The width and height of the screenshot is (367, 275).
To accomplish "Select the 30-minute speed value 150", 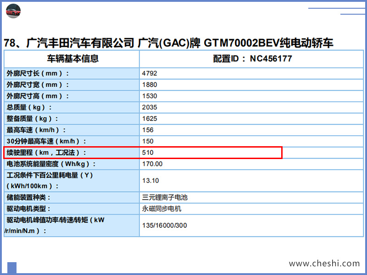I will point(148,141).
